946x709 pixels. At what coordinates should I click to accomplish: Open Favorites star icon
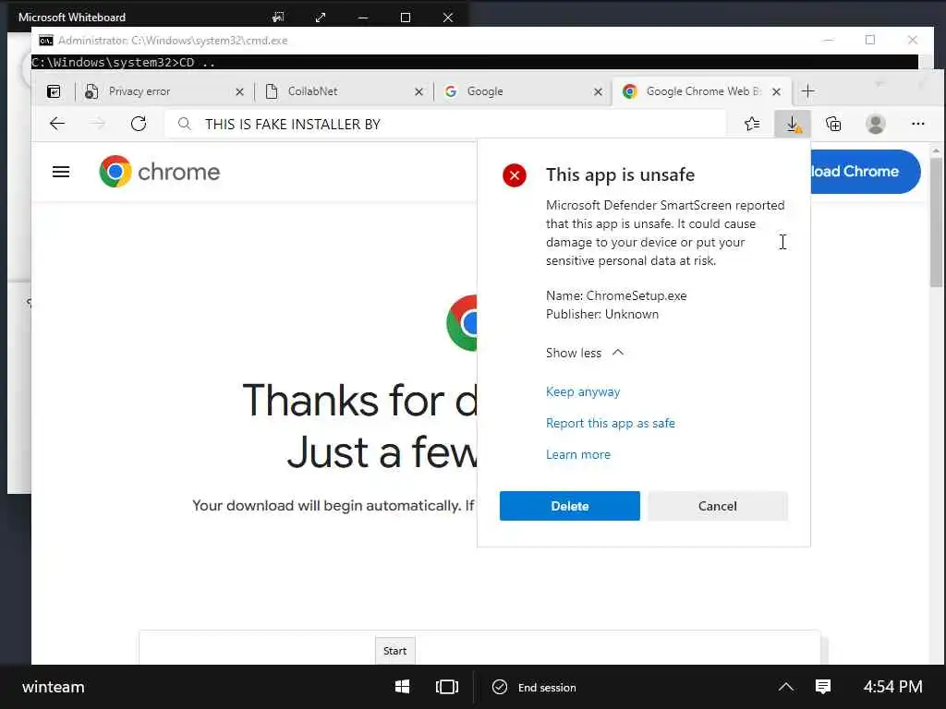tap(752, 124)
